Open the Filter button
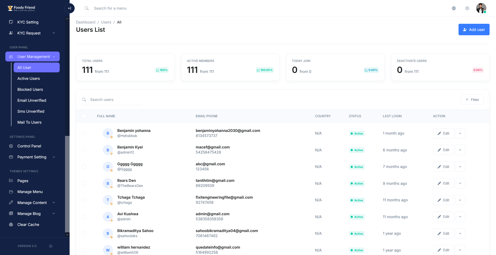This screenshot has height=255, width=496. (472, 100)
